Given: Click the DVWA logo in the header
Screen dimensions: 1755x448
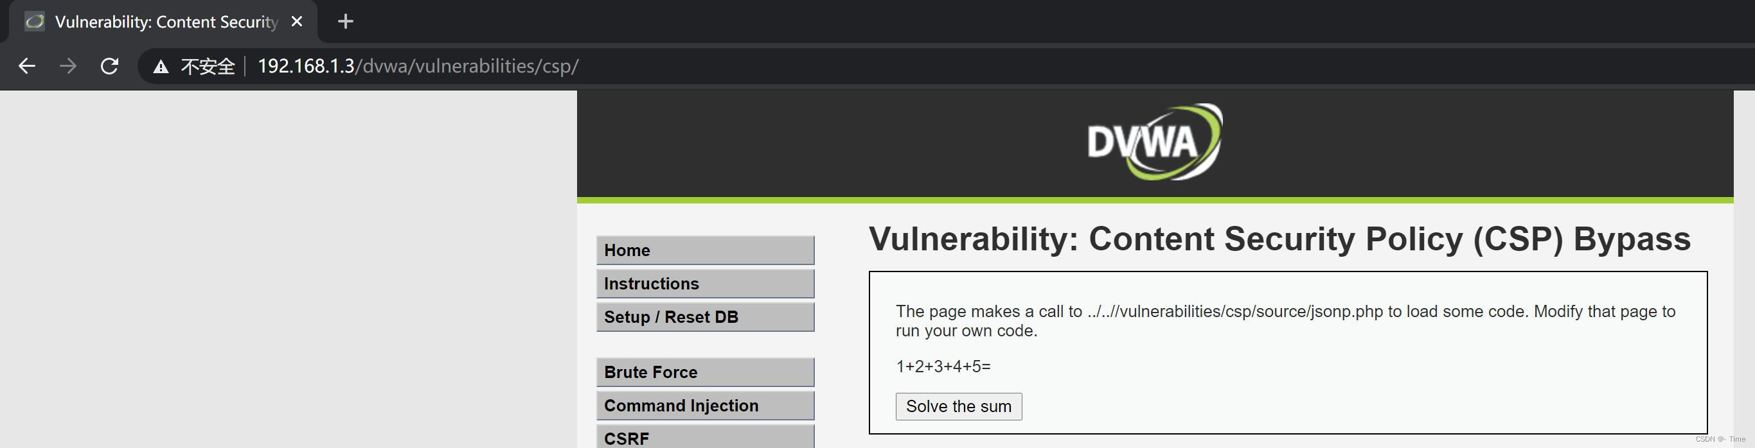Looking at the screenshot, I should click(1154, 142).
